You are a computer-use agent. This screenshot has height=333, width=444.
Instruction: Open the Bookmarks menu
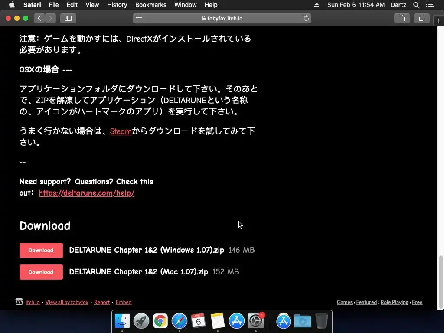(150, 5)
